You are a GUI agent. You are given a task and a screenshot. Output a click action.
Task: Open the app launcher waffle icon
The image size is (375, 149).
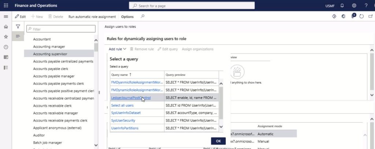(6, 5)
